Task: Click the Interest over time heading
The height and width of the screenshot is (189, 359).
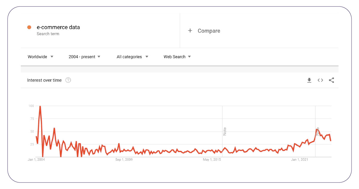Action: [x=44, y=80]
